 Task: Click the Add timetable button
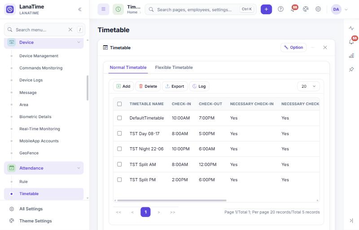(123, 86)
